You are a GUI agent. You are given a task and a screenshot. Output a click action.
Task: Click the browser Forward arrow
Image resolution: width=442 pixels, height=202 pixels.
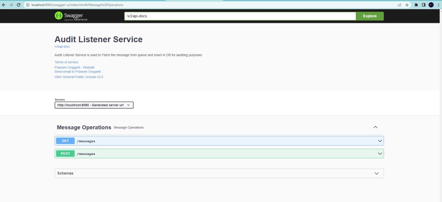click(x=11, y=5)
